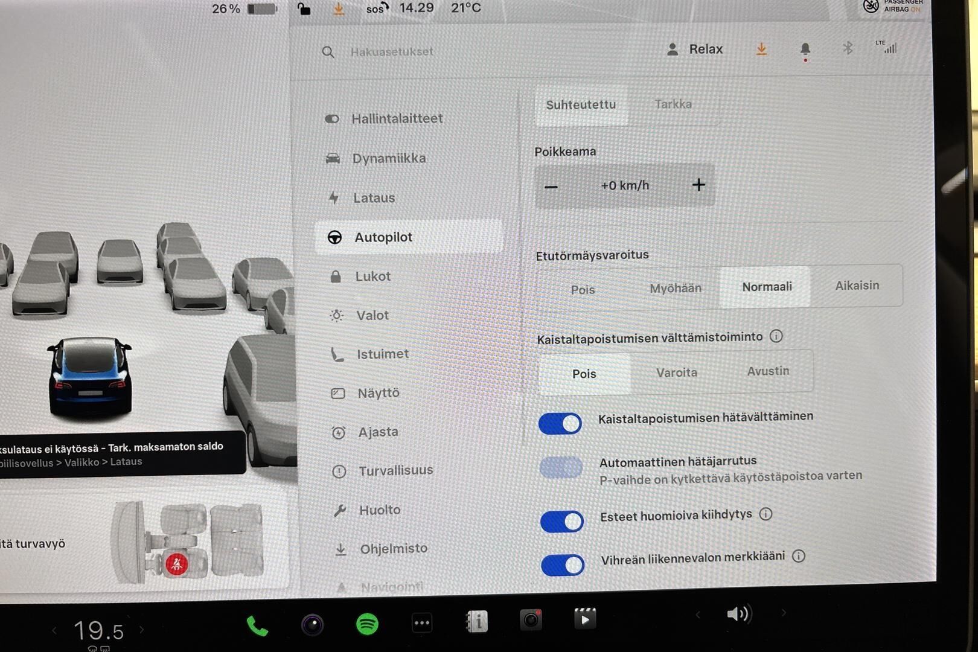
Task: Switch to the Tarkka tab
Action: [x=673, y=104]
